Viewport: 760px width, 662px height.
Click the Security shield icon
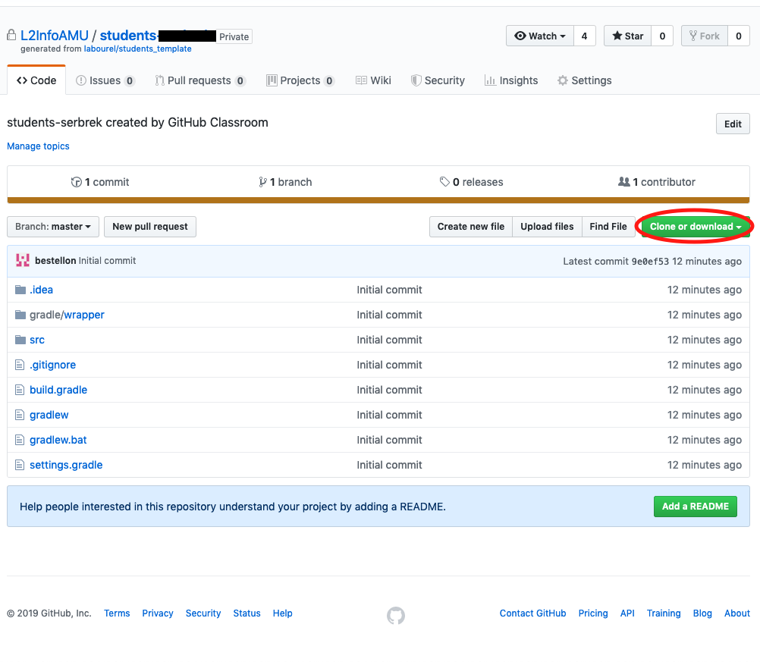pos(416,80)
